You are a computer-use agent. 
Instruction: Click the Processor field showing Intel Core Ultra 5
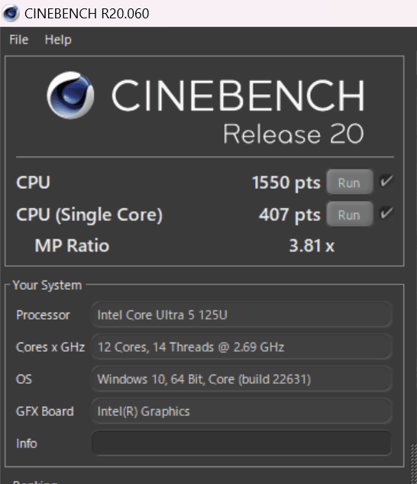point(241,315)
